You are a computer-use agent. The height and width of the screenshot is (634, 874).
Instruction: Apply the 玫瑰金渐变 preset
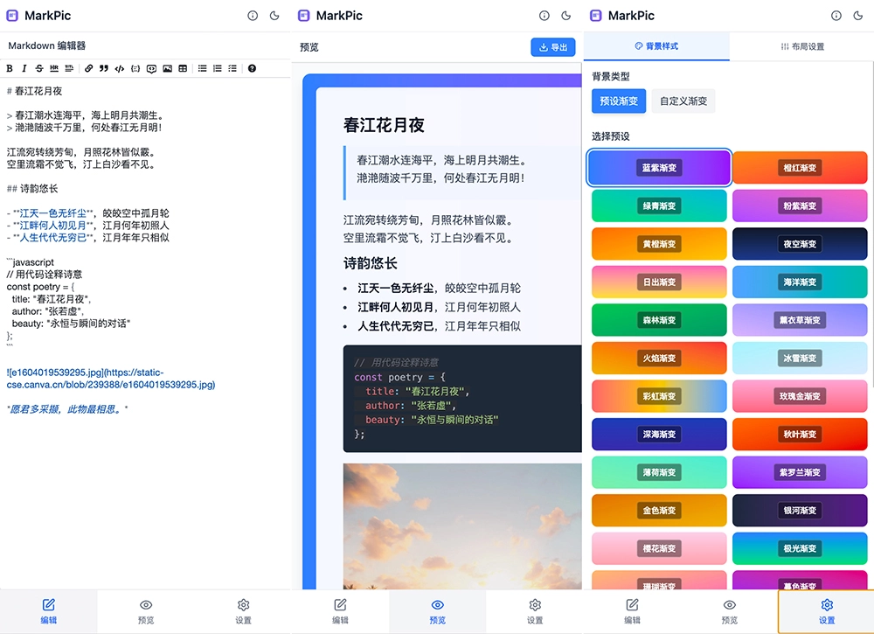800,396
